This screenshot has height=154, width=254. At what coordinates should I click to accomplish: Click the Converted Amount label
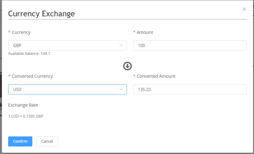156,76
